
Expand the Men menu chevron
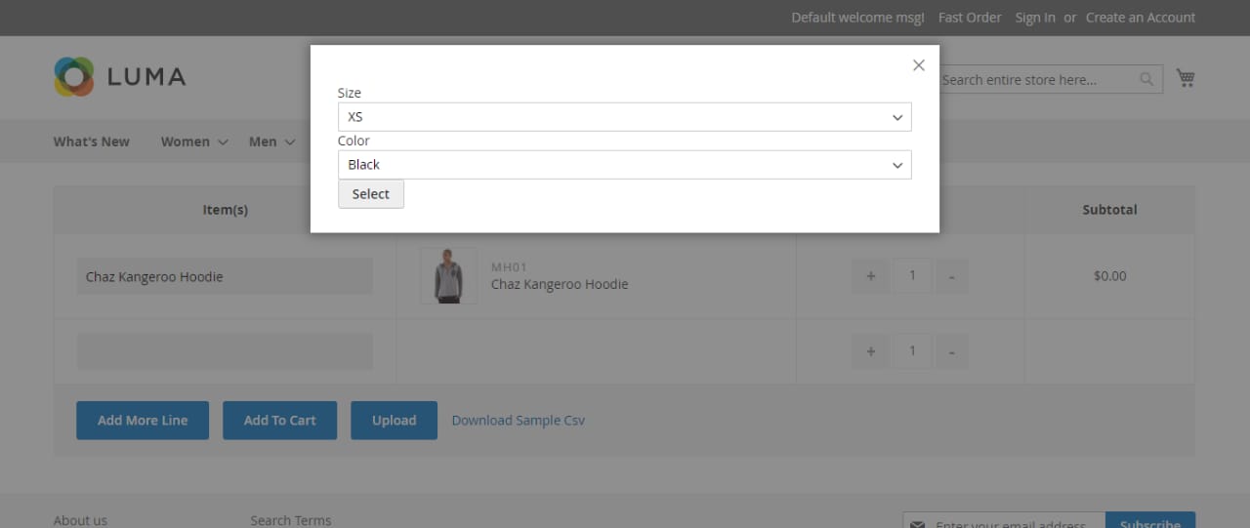point(290,142)
